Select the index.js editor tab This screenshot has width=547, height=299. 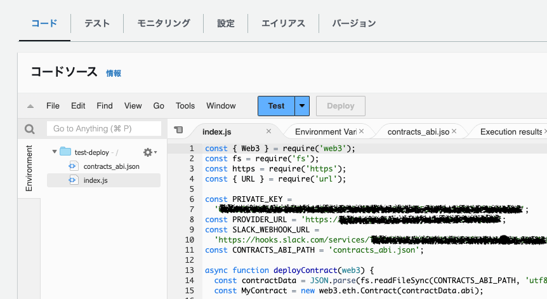217,132
